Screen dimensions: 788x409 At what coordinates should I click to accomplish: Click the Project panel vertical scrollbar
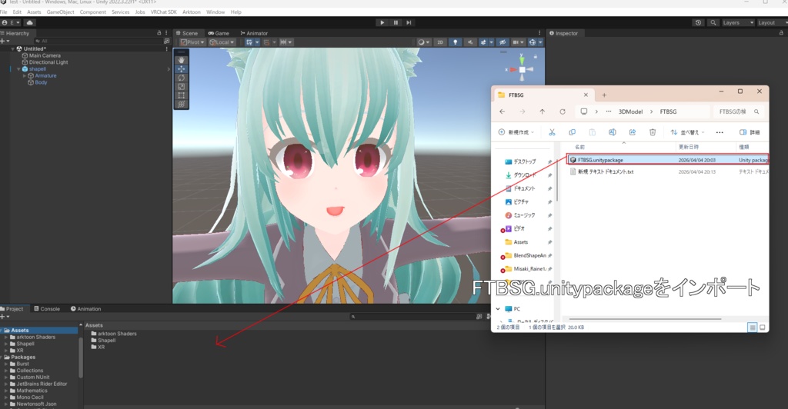click(x=80, y=356)
